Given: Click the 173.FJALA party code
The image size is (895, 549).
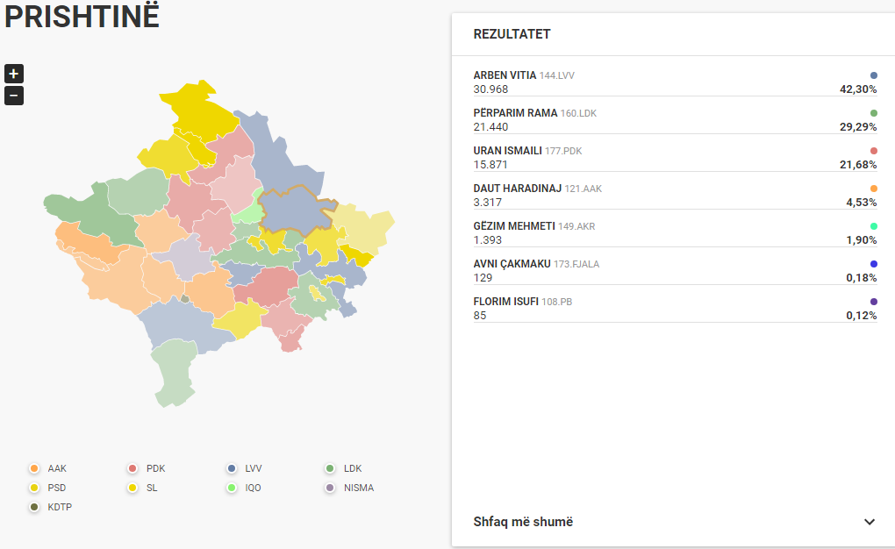Looking at the screenshot, I should coord(576,264).
